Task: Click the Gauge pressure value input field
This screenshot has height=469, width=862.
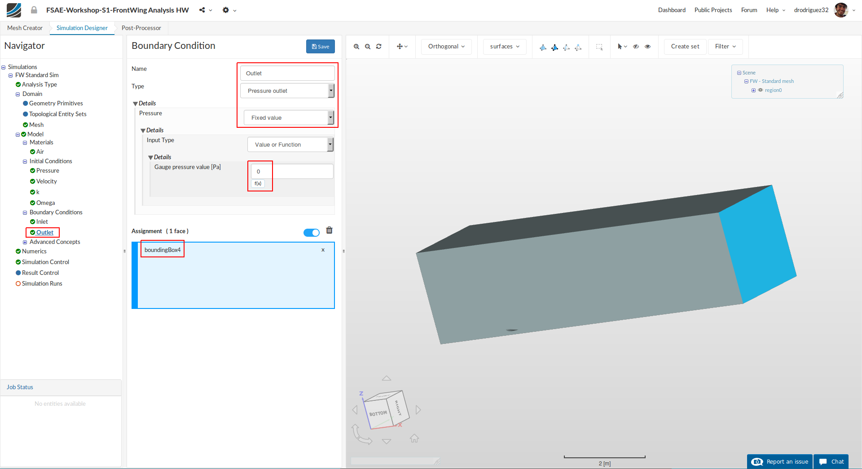Action: pyautogui.click(x=292, y=171)
